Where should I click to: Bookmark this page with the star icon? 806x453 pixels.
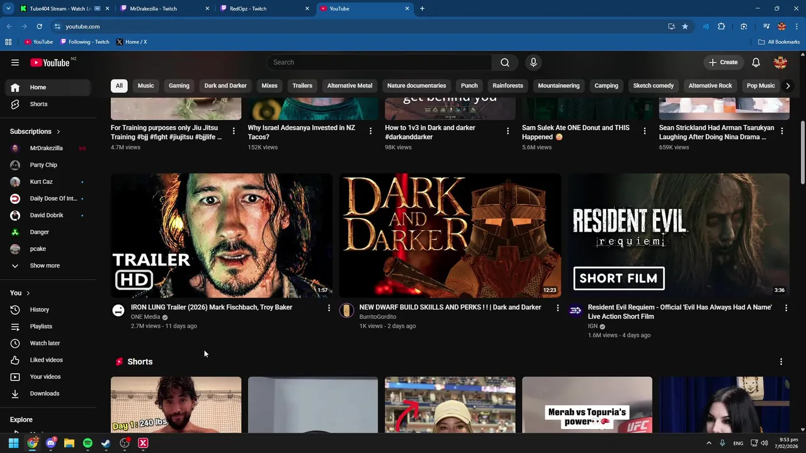(x=685, y=26)
